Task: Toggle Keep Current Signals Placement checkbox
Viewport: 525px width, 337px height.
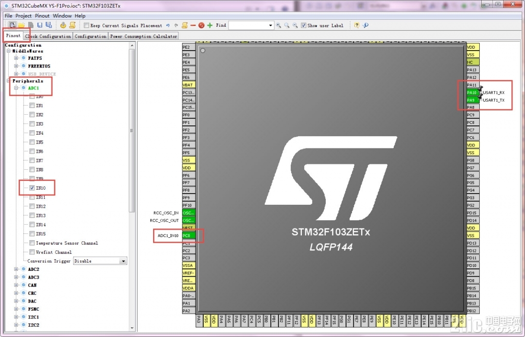Action: coord(87,25)
